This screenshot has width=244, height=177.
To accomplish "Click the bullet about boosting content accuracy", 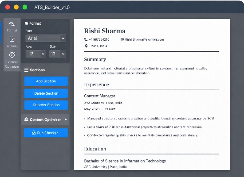I will [151, 118].
